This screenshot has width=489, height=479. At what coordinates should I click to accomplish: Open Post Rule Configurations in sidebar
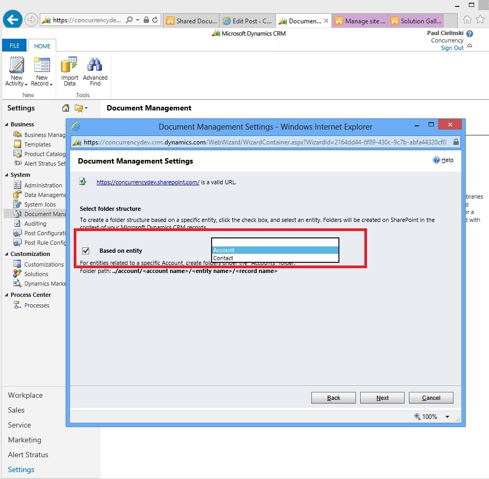pyautogui.click(x=39, y=243)
